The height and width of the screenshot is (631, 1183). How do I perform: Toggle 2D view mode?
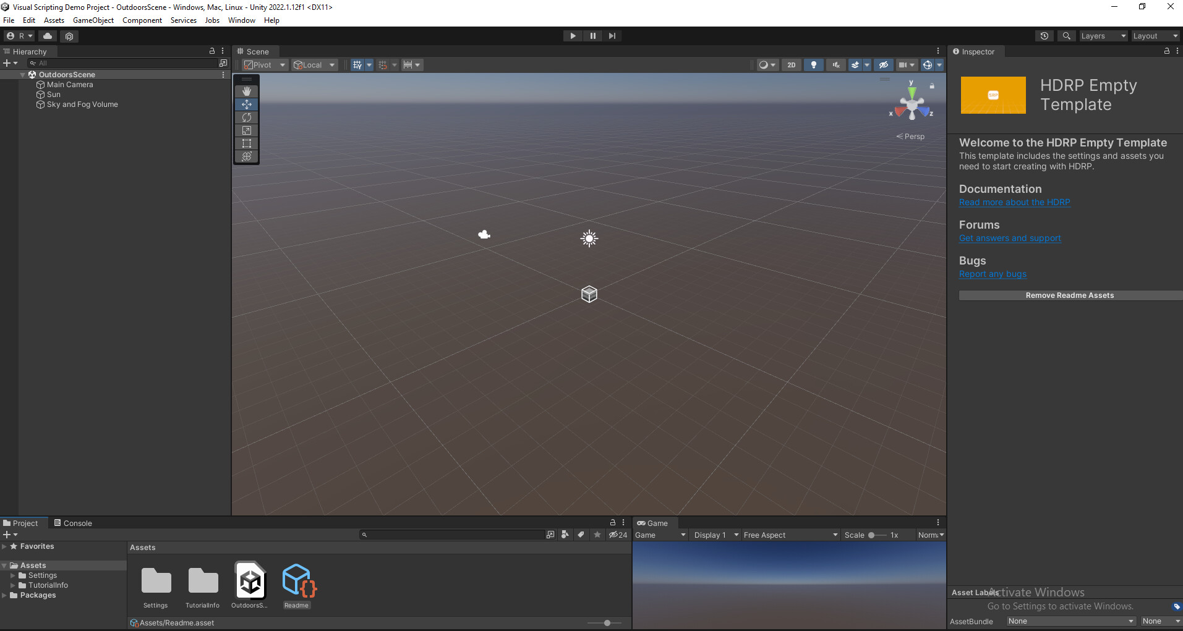click(x=792, y=65)
